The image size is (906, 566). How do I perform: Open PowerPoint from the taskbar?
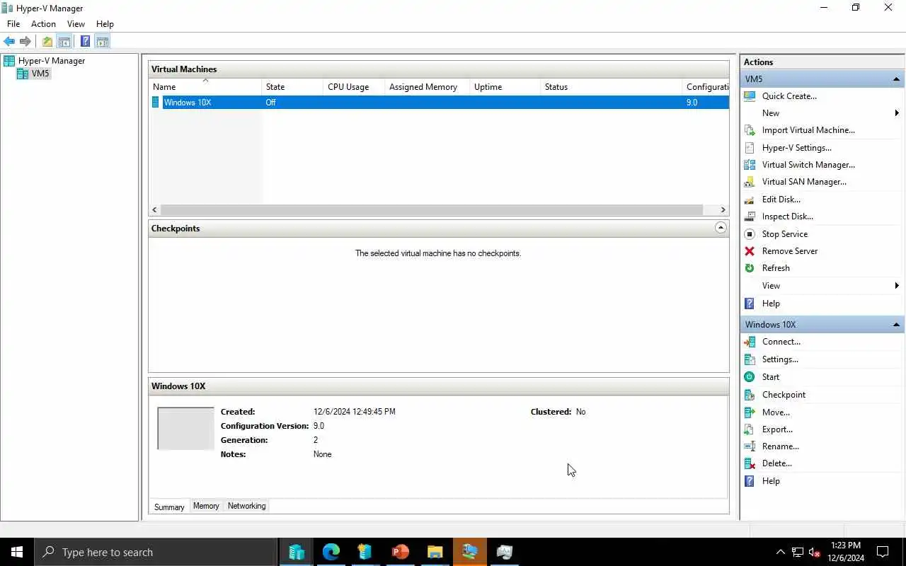tap(401, 552)
